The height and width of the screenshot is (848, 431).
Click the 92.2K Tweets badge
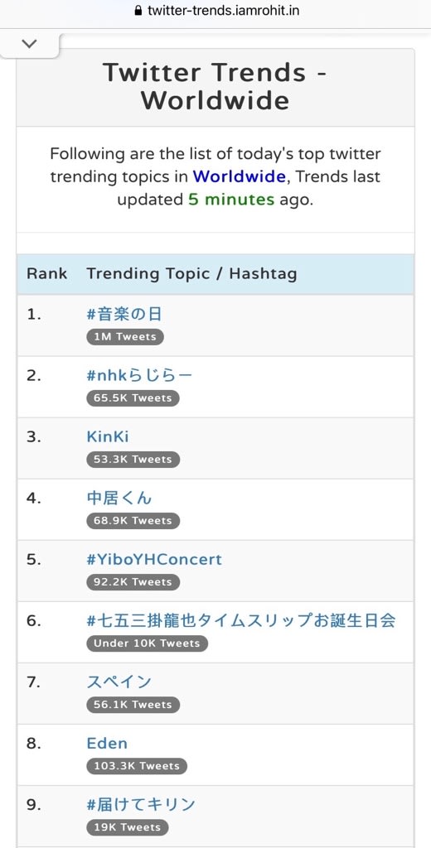[x=133, y=582]
